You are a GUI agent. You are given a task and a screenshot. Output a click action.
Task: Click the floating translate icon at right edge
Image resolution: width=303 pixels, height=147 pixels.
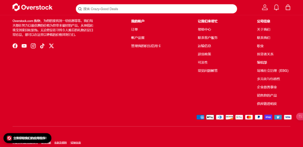point(300,116)
